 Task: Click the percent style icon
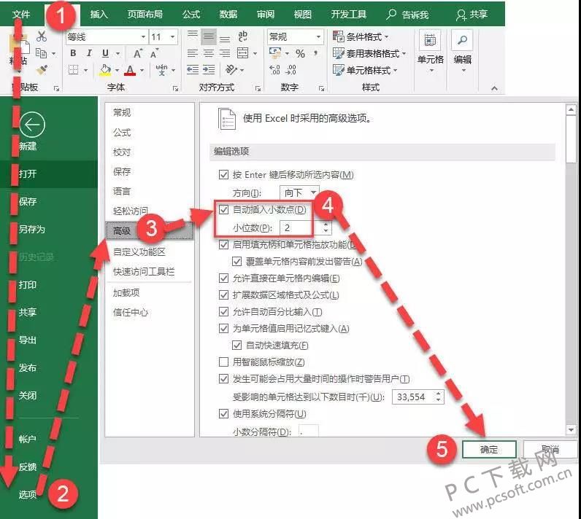300,54
